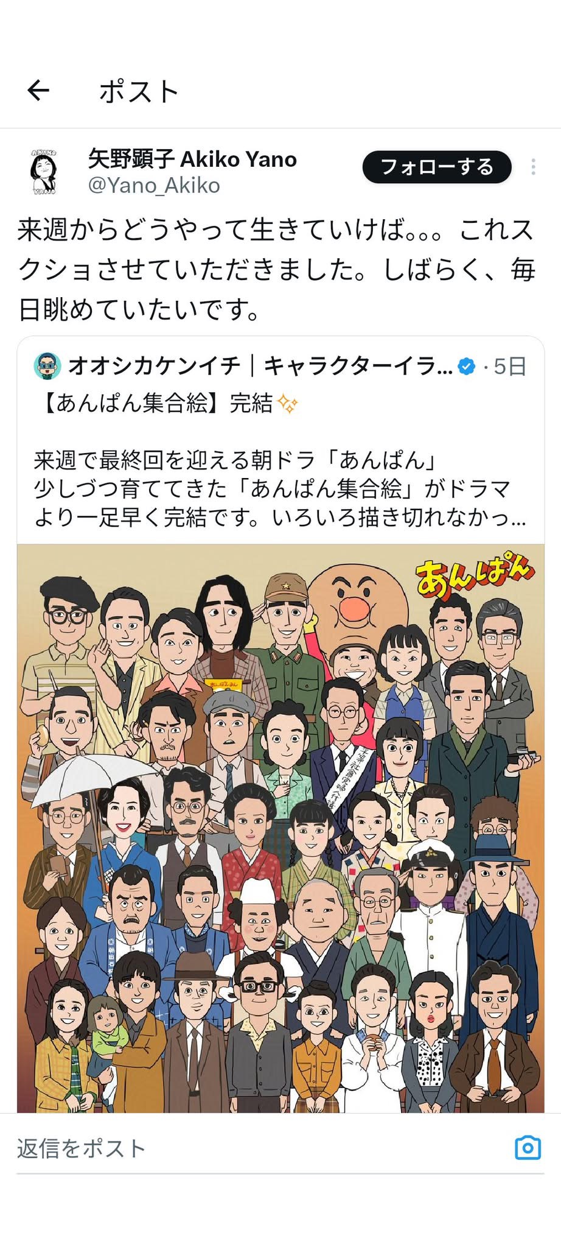
Task: Open the @Yano_Akiko handle link
Action: click(x=154, y=185)
